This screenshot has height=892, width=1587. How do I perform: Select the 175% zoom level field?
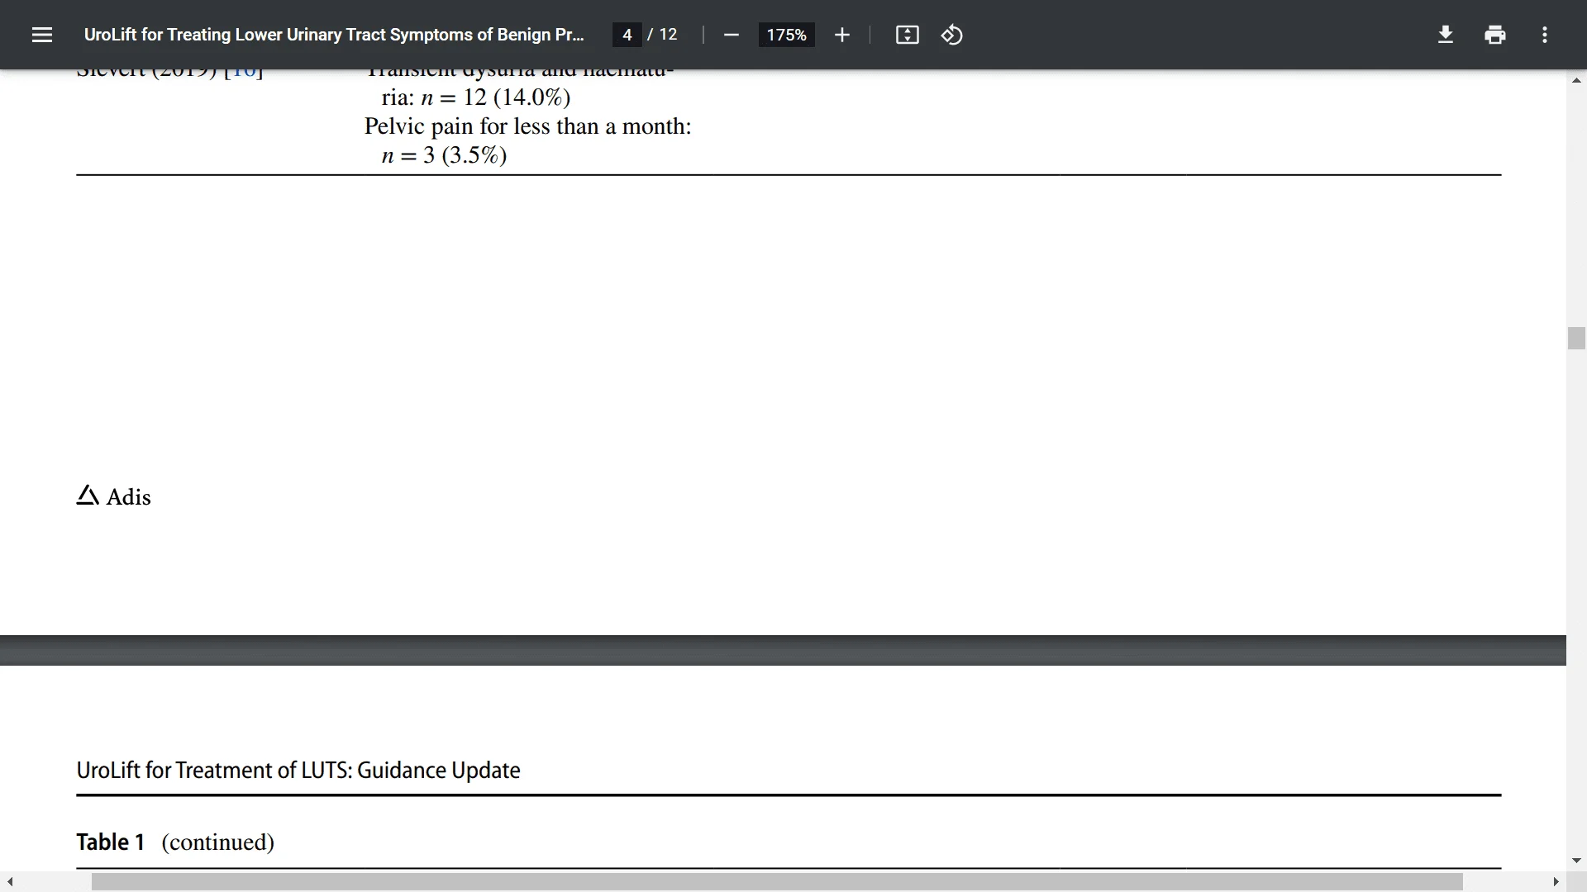point(786,35)
